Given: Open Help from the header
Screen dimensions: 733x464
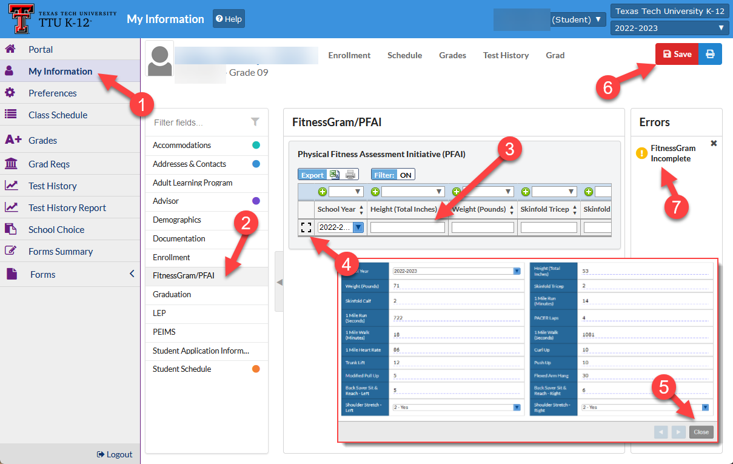Looking at the screenshot, I should click(x=229, y=19).
